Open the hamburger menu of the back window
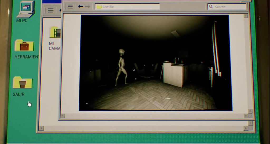Viewport: 270px width, 144px height. (x=51, y=11)
